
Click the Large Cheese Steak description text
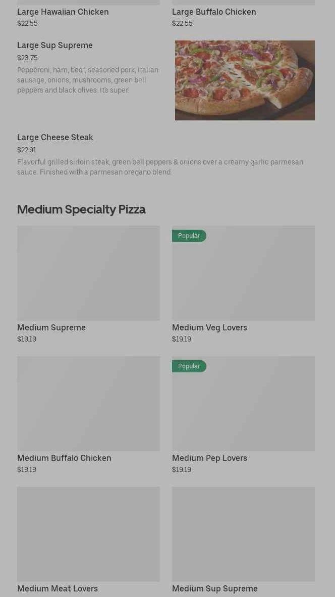[160, 167]
